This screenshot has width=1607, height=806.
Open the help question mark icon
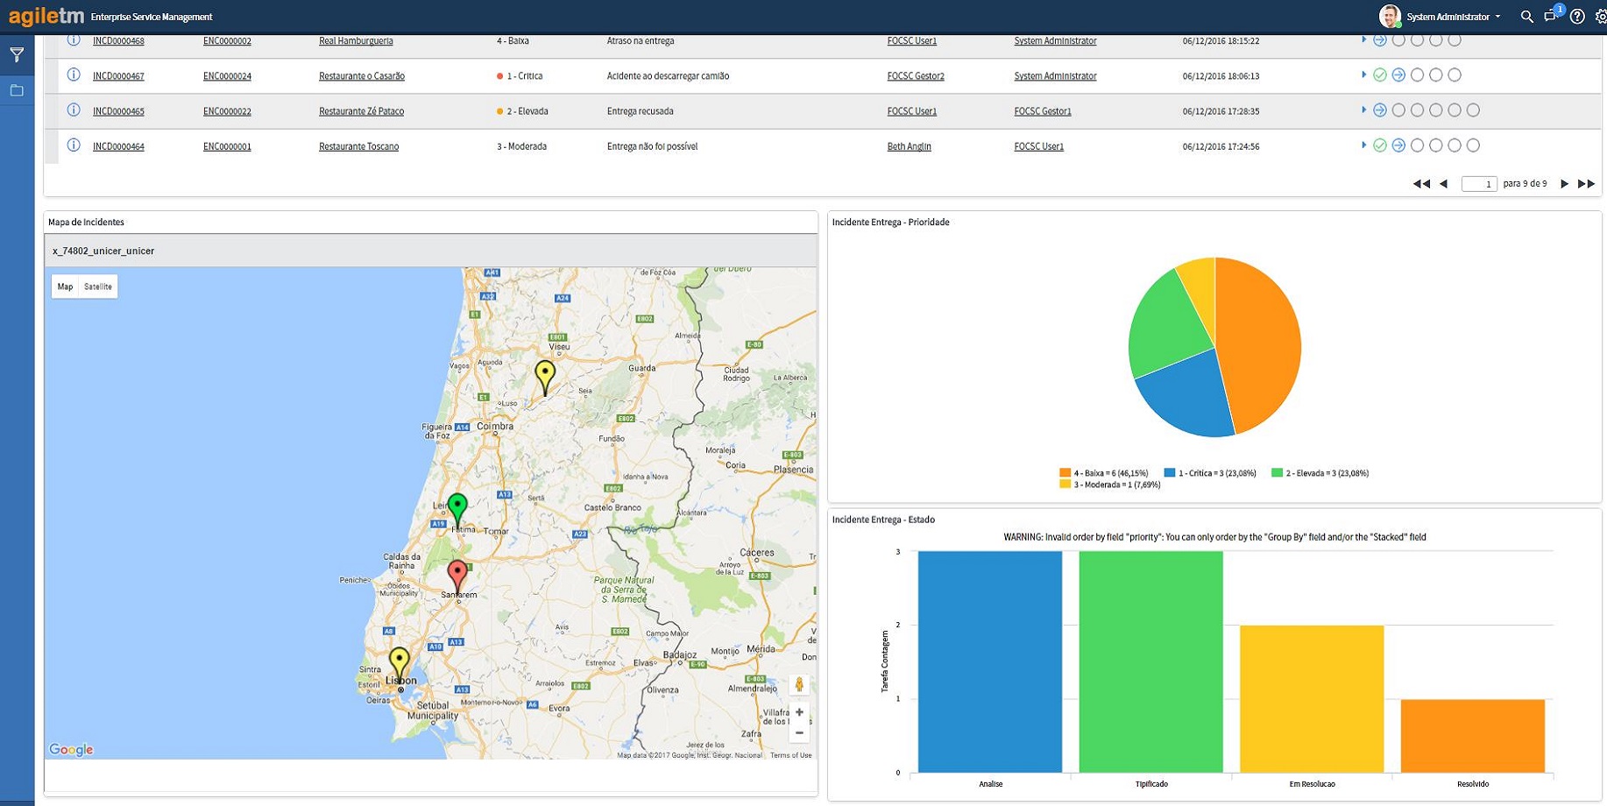[1577, 17]
